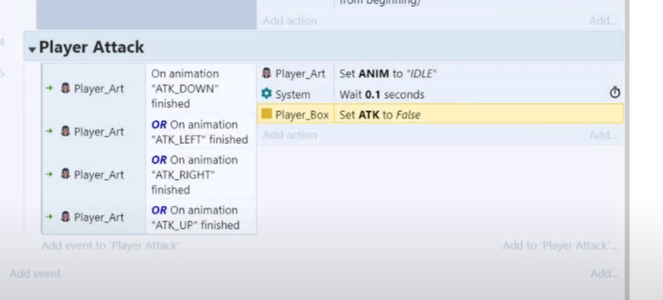Click green trigger arrow for ATK_LEFT condition

point(50,131)
